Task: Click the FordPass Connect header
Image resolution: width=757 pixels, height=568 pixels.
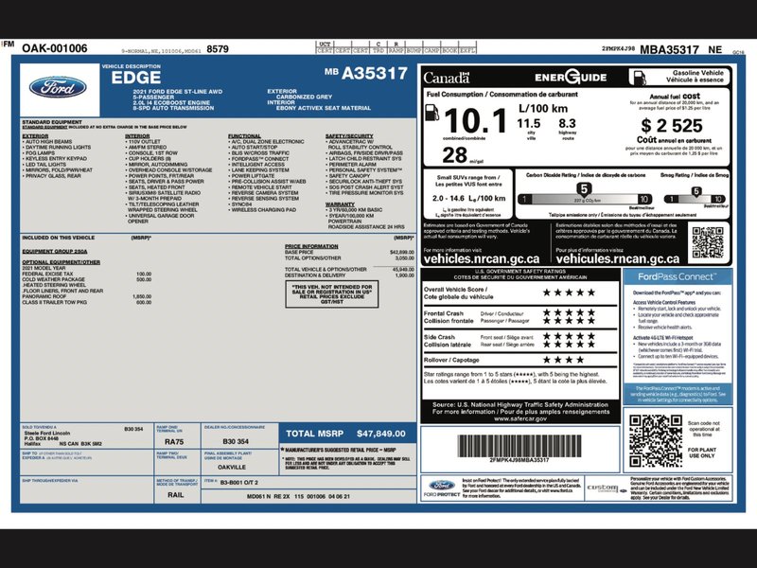Action: point(678,276)
